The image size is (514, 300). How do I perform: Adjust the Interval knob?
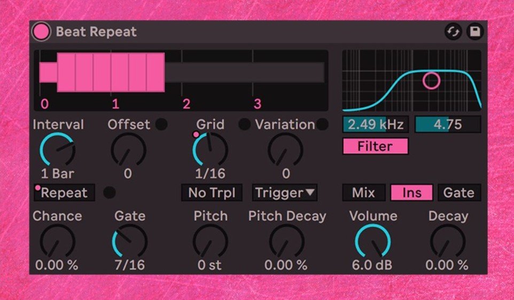tap(57, 149)
